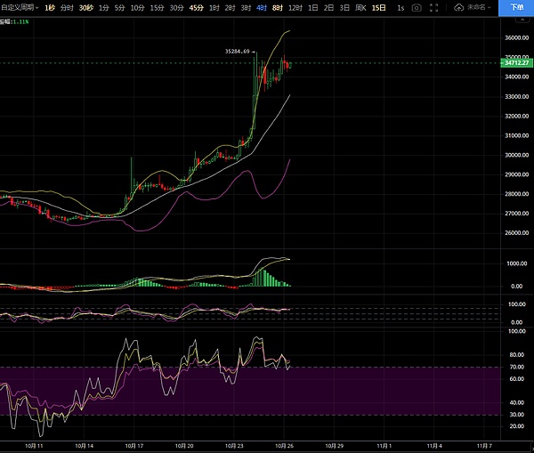Enable the 45分 highlighted interval
The height and width of the screenshot is (453, 534).
point(197,7)
